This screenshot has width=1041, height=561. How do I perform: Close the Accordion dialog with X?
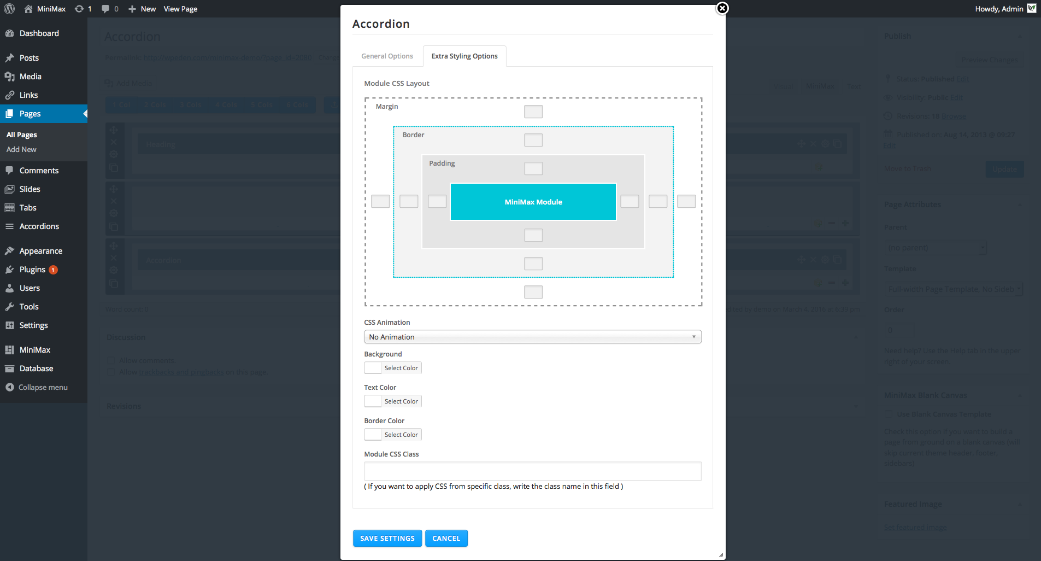coord(722,8)
